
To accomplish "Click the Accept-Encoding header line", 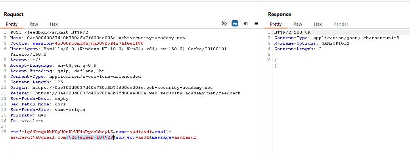I will point(57,71).
